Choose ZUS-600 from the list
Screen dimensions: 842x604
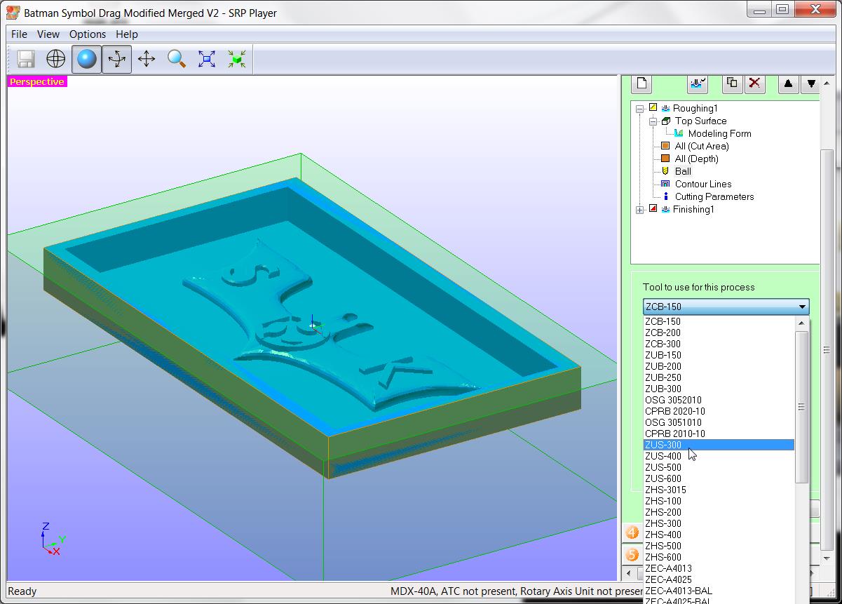[719, 478]
